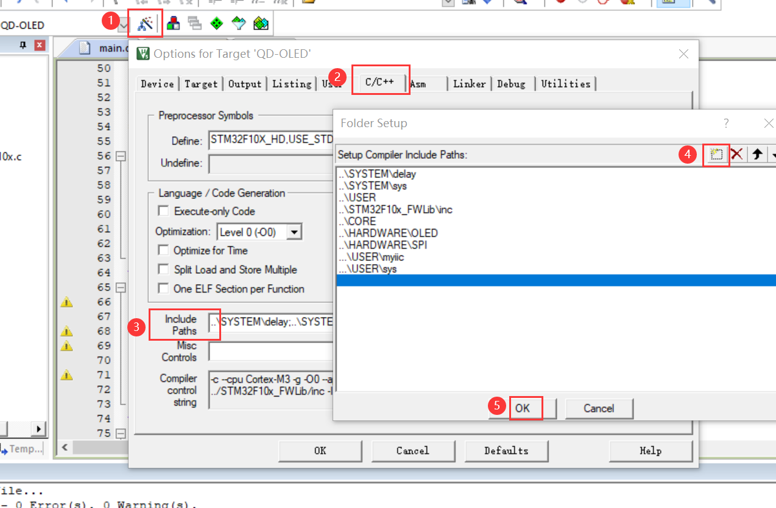The height and width of the screenshot is (508, 776).
Task: Collapse code fold at line 56
Action: pos(121,156)
